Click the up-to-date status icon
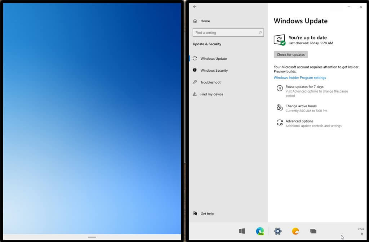The height and width of the screenshot is (242, 369). coord(280,40)
